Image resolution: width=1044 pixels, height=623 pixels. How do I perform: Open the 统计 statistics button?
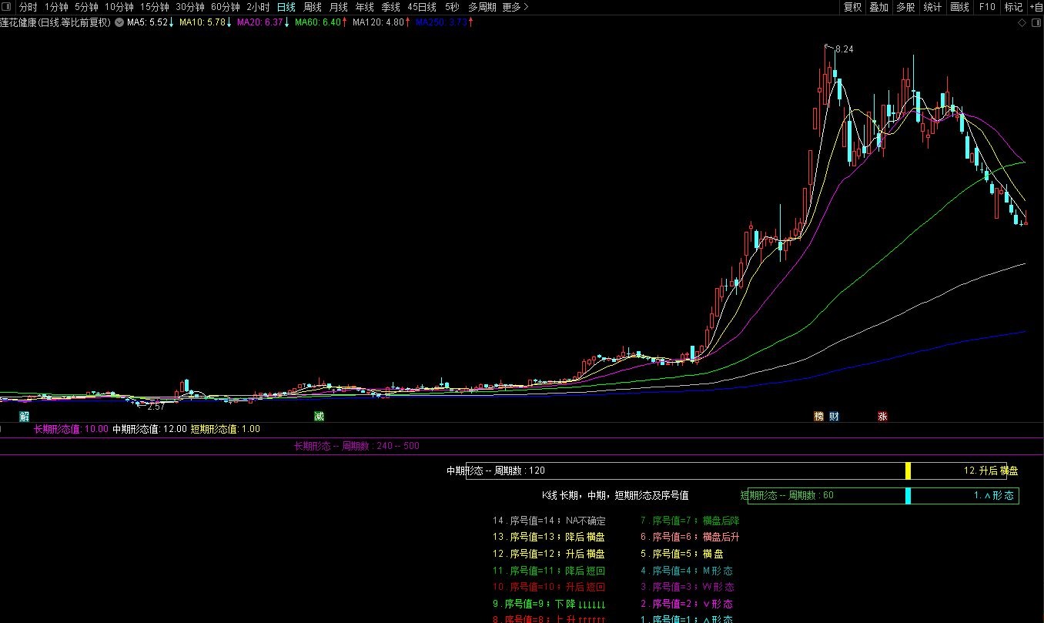point(932,7)
